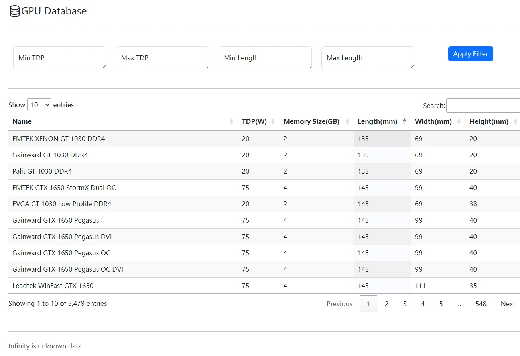The image size is (520, 356).
Task: Select the Gainward GT 1030 DDR4 row
Action: click(x=264, y=155)
